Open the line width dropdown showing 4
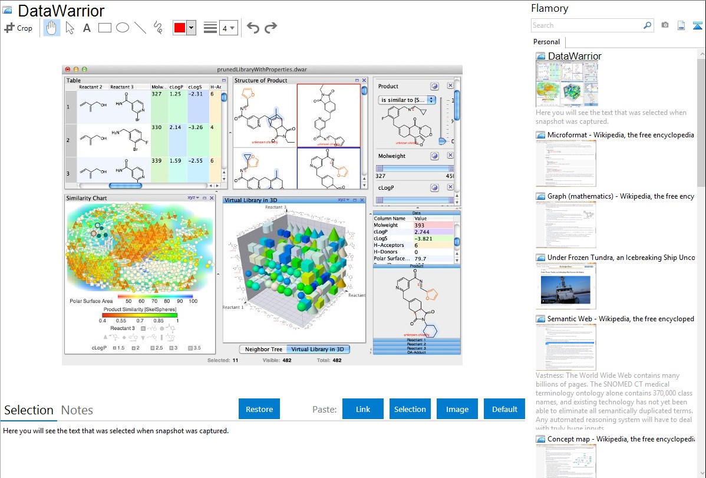This screenshot has width=706, height=478. click(228, 28)
